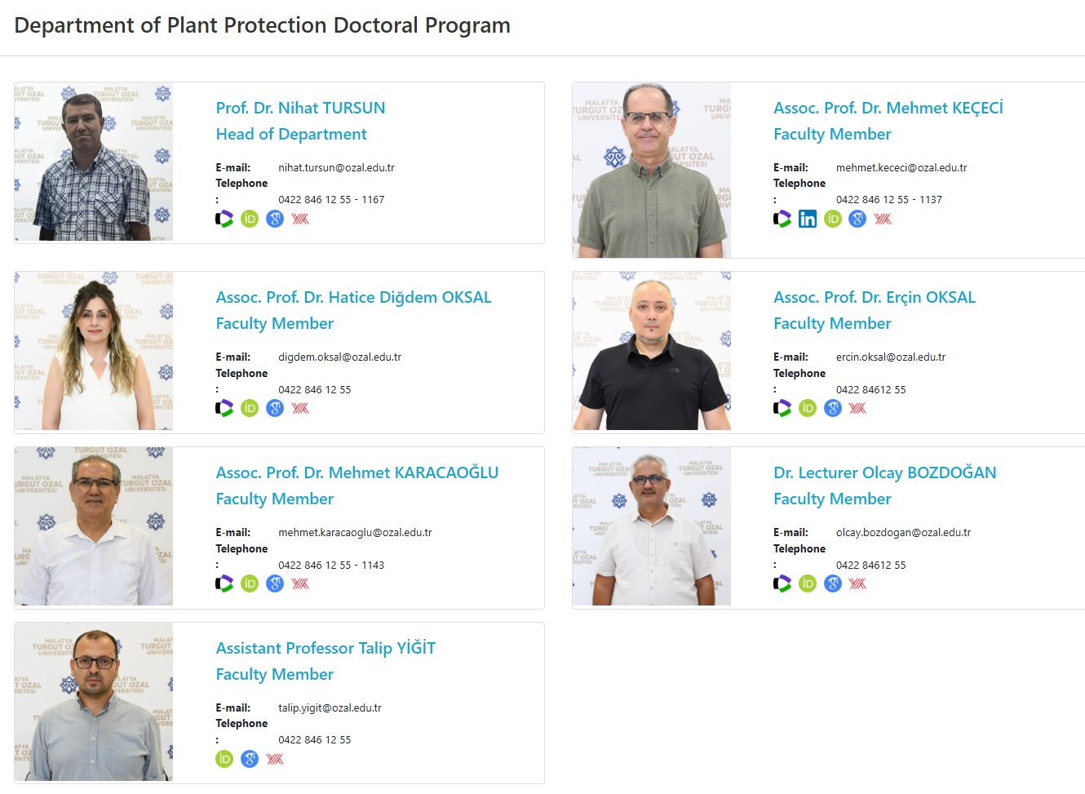Click Erçin OKSAL's YÖK Akademik icon
1085x794 pixels.
857,408
